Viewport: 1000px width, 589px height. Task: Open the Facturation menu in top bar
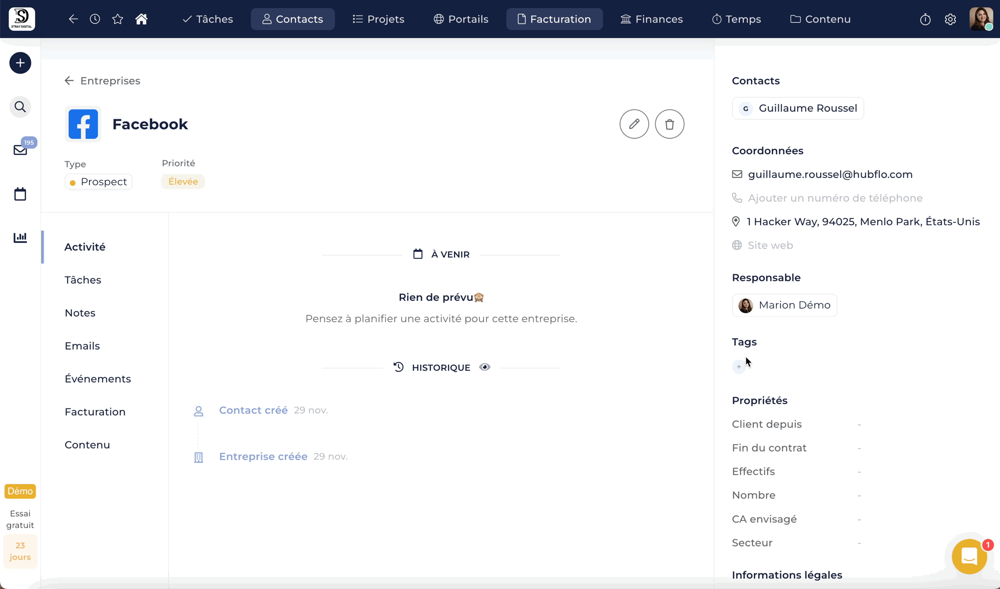click(554, 19)
